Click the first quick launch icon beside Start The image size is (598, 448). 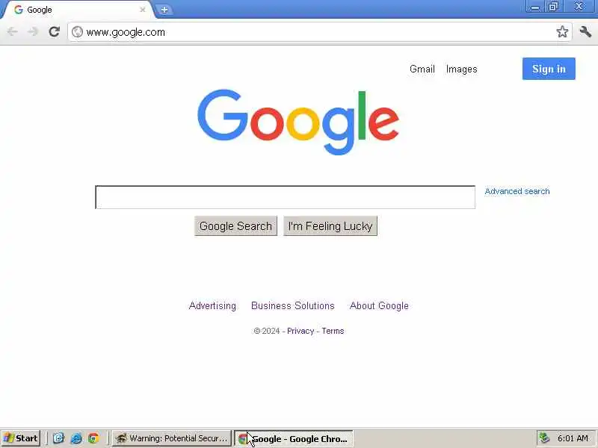point(58,438)
